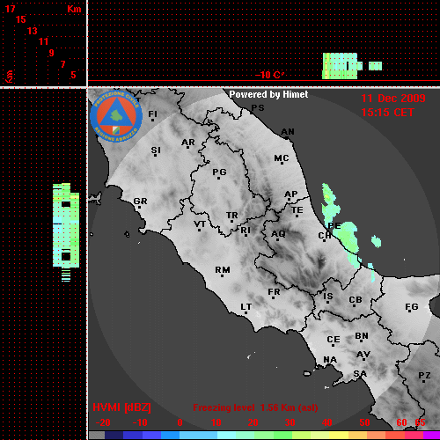
Task: Click the PG city marker
Action: pos(218,178)
